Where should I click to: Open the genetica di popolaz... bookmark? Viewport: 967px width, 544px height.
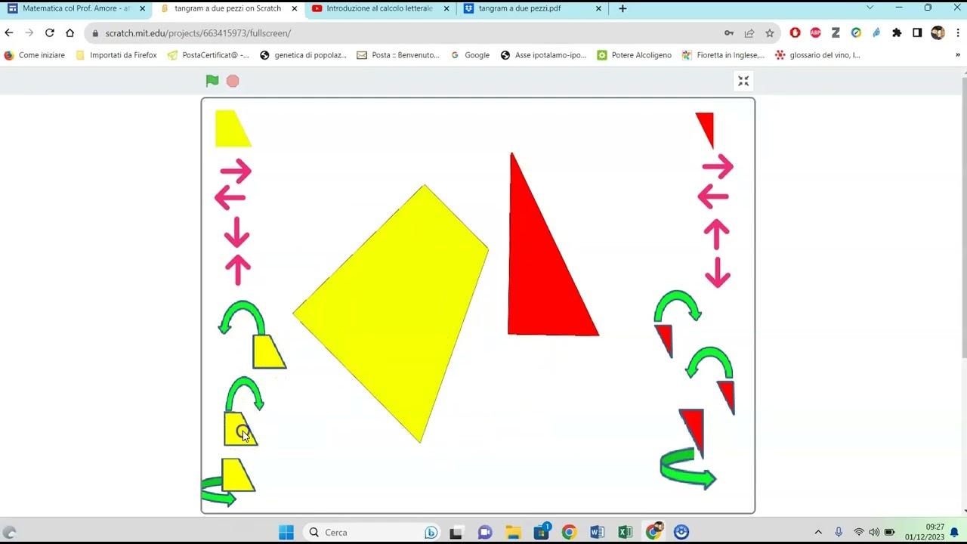pyautogui.click(x=303, y=55)
